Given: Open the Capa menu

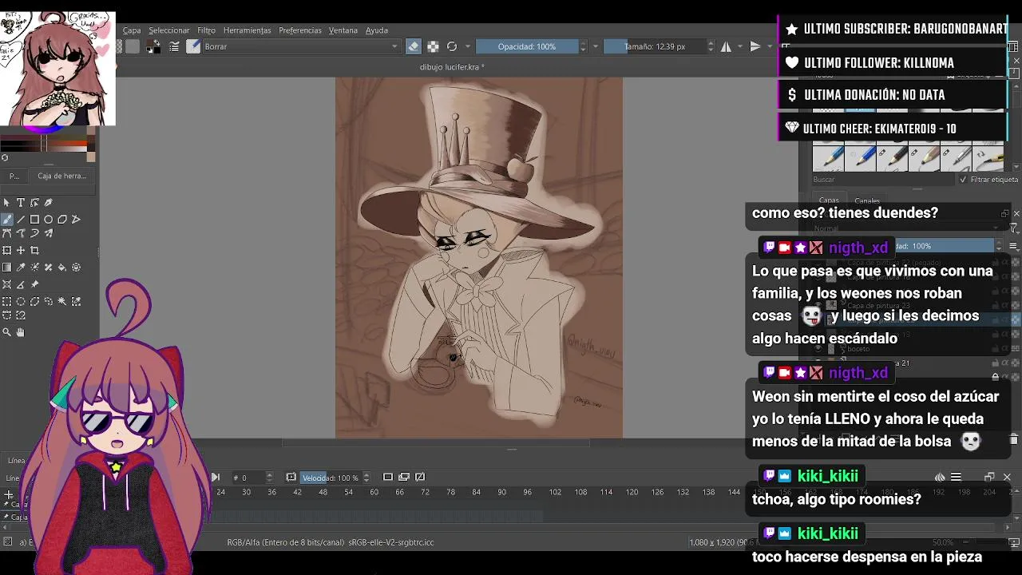Looking at the screenshot, I should (x=131, y=30).
